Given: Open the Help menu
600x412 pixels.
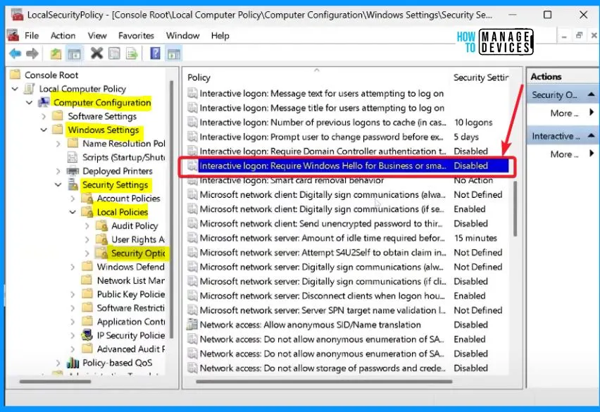Looking at the screenshot, I should tap(220, 36).
